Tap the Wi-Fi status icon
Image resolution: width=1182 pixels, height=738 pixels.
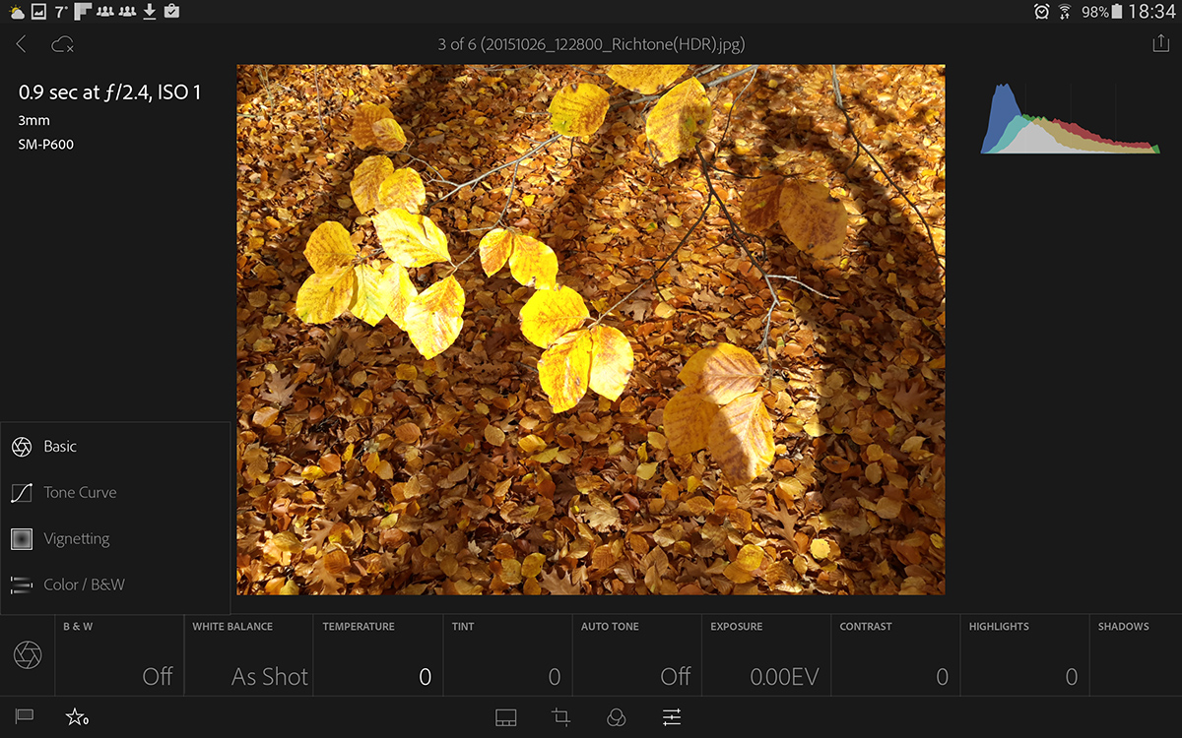pos(1065,12)
